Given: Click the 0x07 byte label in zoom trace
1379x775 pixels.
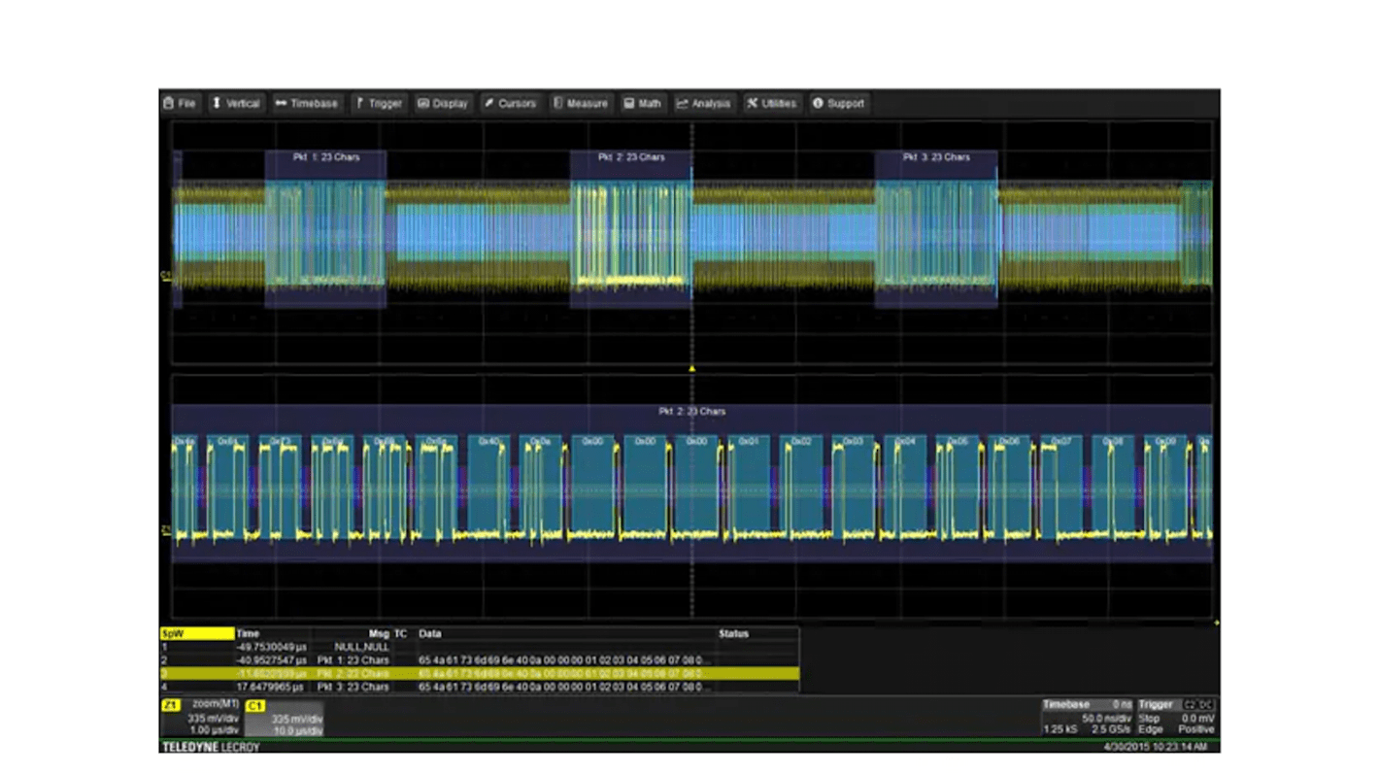Looking at the screenshot, I should (x=1061, y=442).
